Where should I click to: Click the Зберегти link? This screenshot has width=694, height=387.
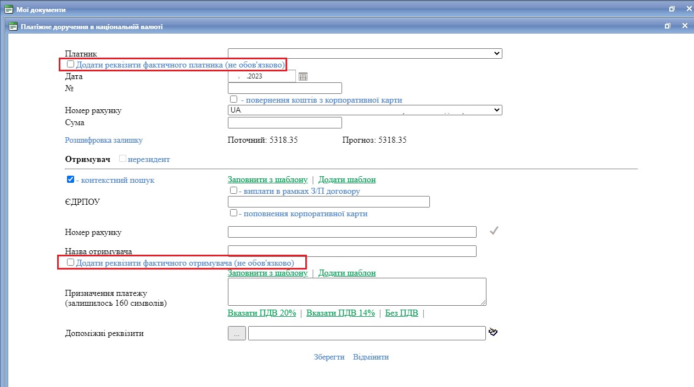[329, 357]
